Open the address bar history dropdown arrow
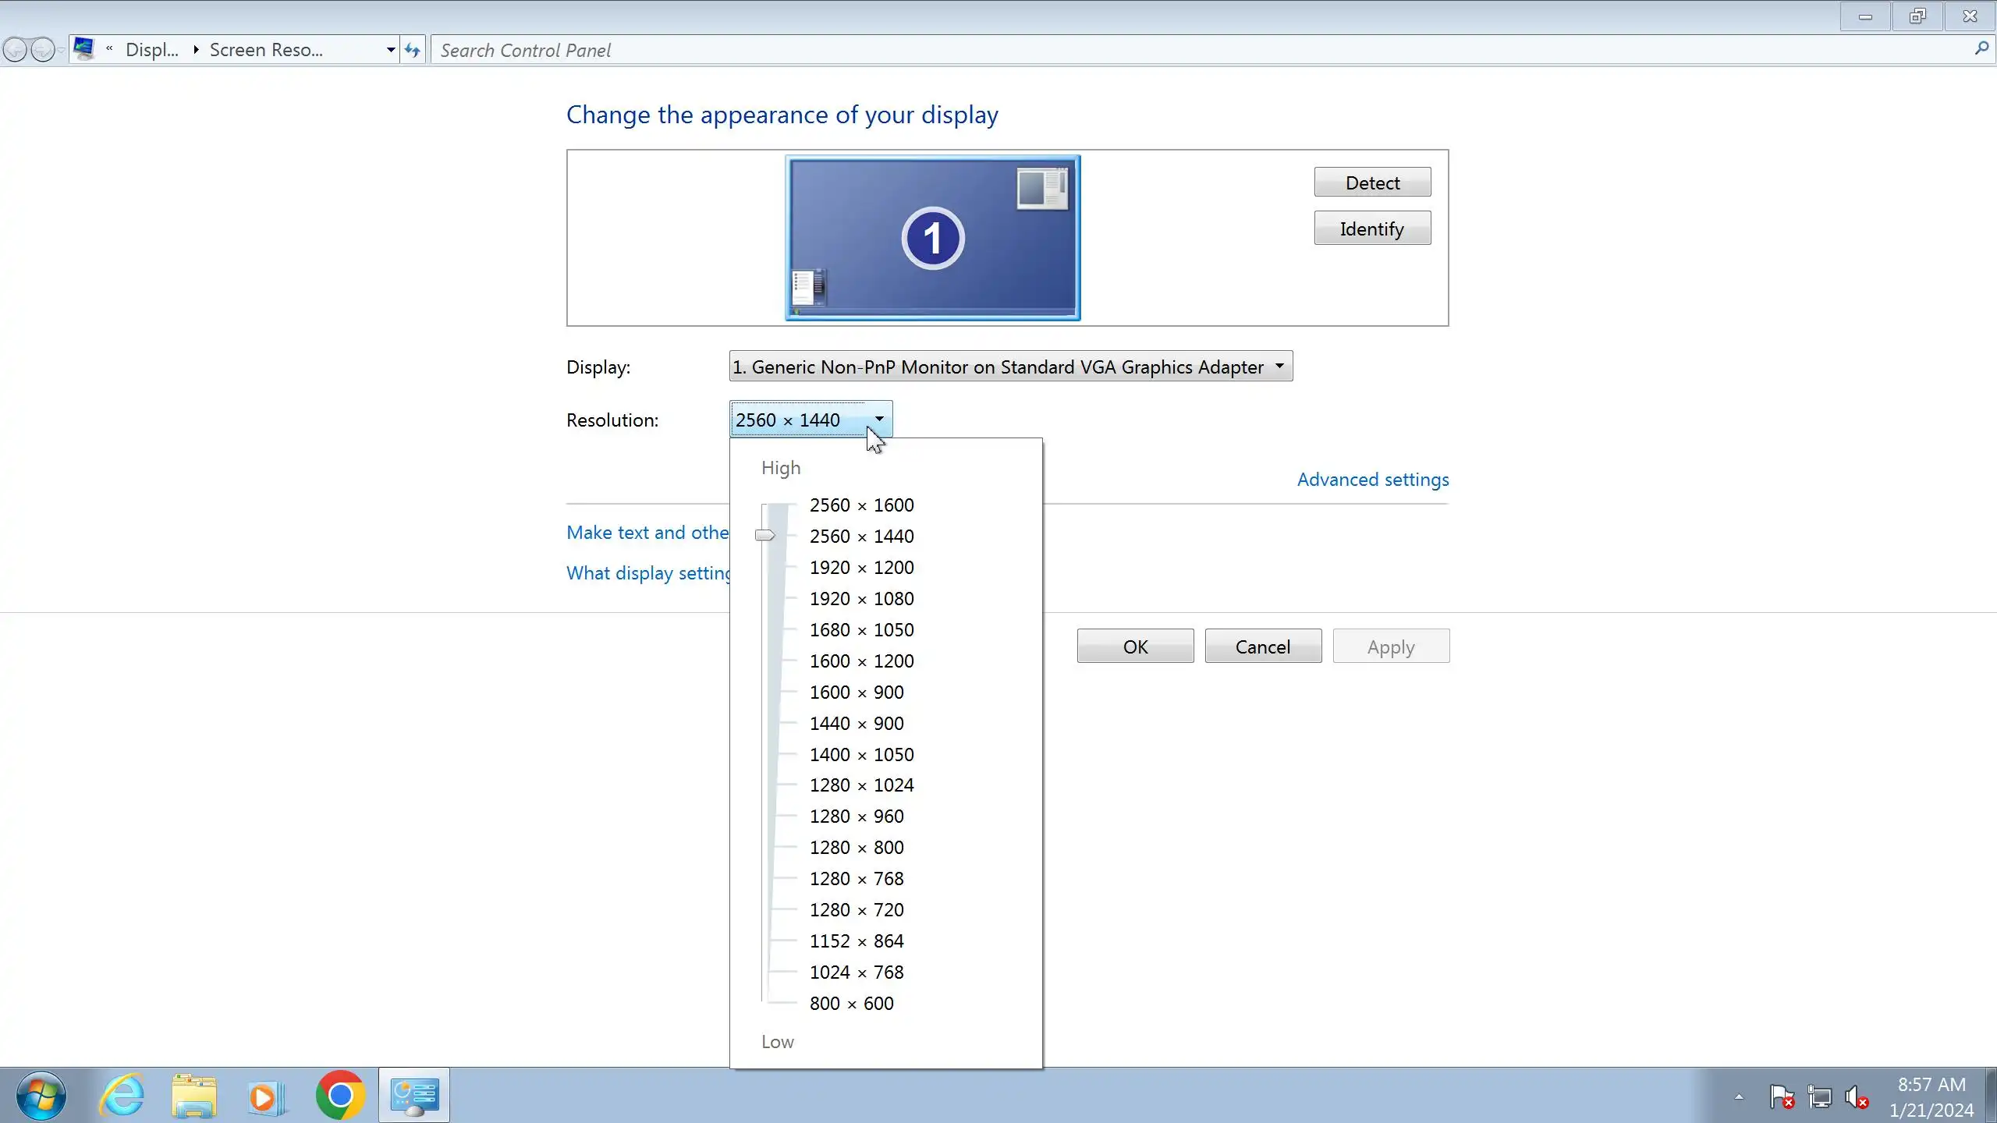 point(391,51)
